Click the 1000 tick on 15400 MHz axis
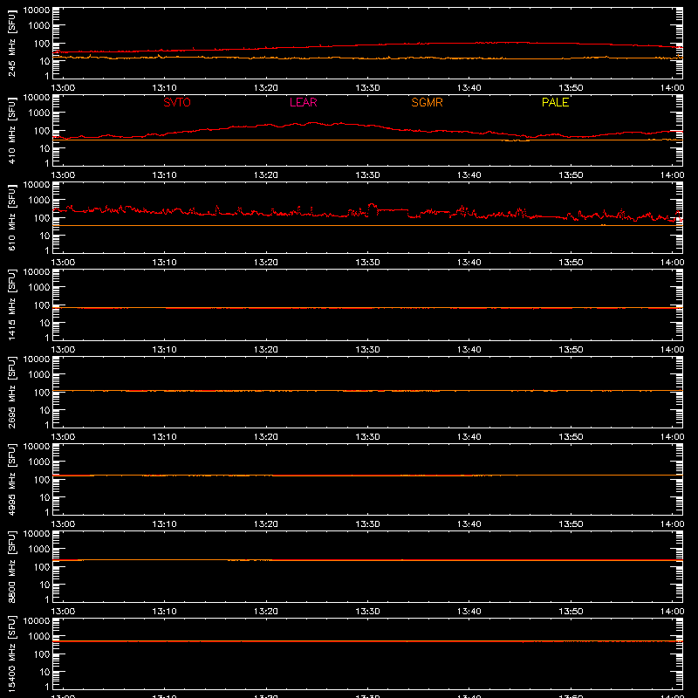The width and height of the screenshot is (698, 698). (x=39, y=637)
